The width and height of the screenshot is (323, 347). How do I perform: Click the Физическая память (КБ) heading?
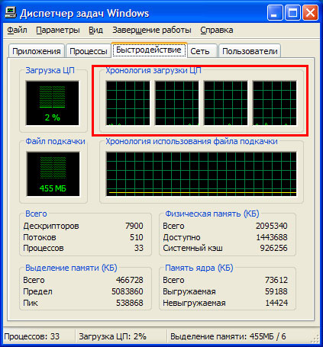pyautogui.click(x=212, y=214)
